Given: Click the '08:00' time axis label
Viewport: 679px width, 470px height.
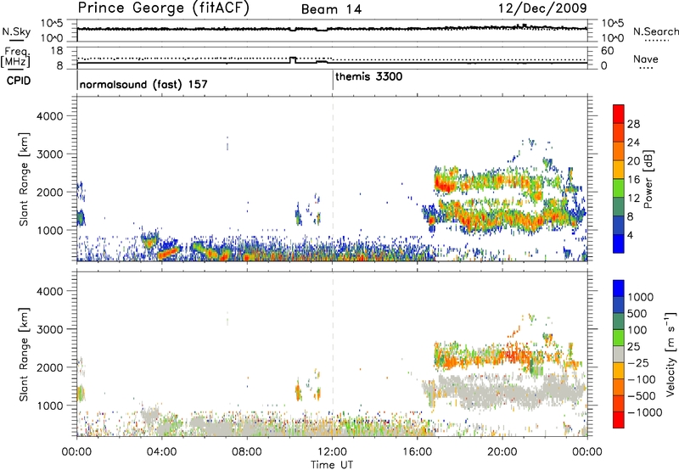Looking at the screenshot, I should pyautogui.click(x=247, y=451).
